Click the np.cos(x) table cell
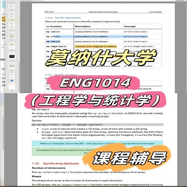187x187 pixels. coord(53,31)
